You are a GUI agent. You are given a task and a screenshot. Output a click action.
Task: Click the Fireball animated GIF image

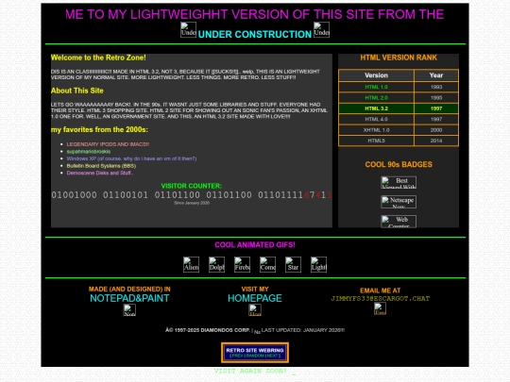pyautogui.click(x=243, y=264)
